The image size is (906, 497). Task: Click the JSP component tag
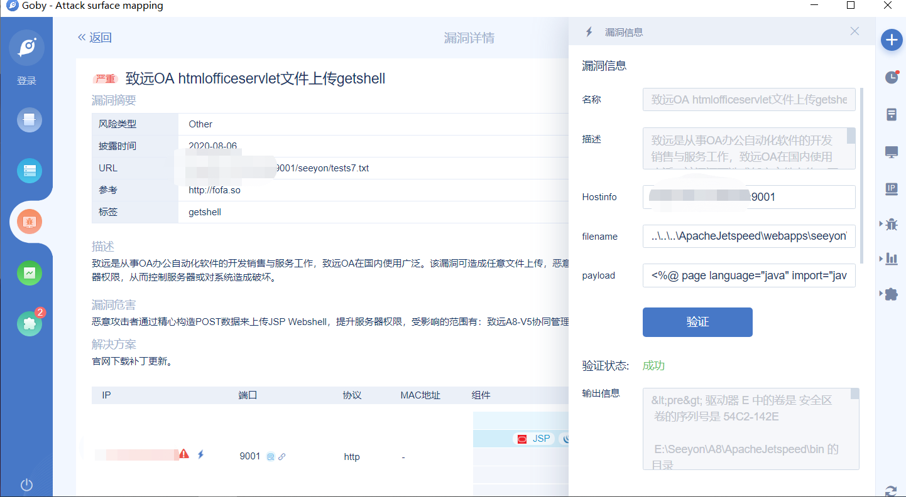click(x=533, y=439)
